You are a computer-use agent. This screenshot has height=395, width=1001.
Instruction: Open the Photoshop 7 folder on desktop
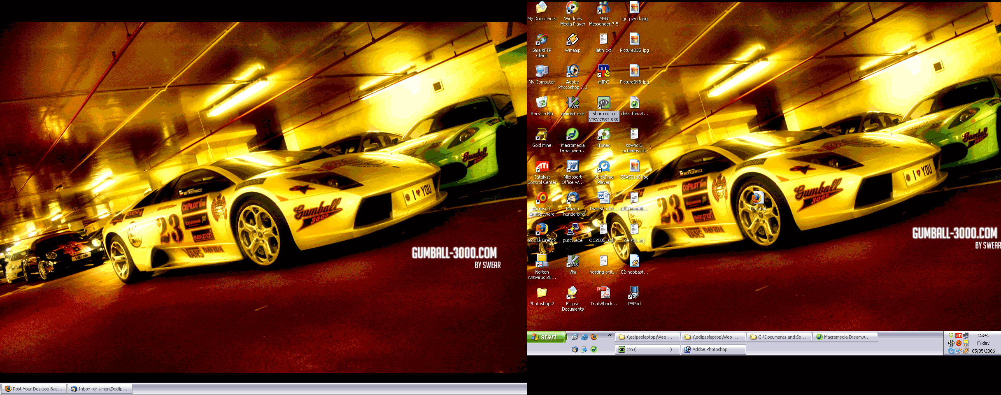click(542, 296)
